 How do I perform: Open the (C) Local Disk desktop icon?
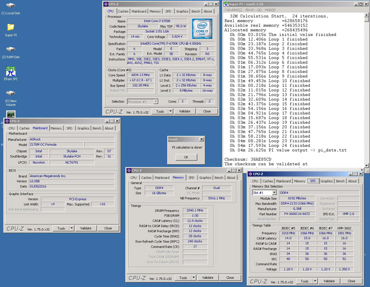point(10,6)
